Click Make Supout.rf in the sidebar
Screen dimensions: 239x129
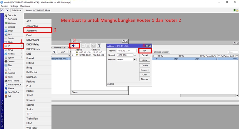pos(14,85)
